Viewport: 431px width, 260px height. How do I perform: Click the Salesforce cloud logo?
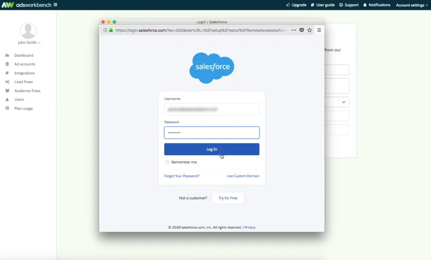pos(212,67)
